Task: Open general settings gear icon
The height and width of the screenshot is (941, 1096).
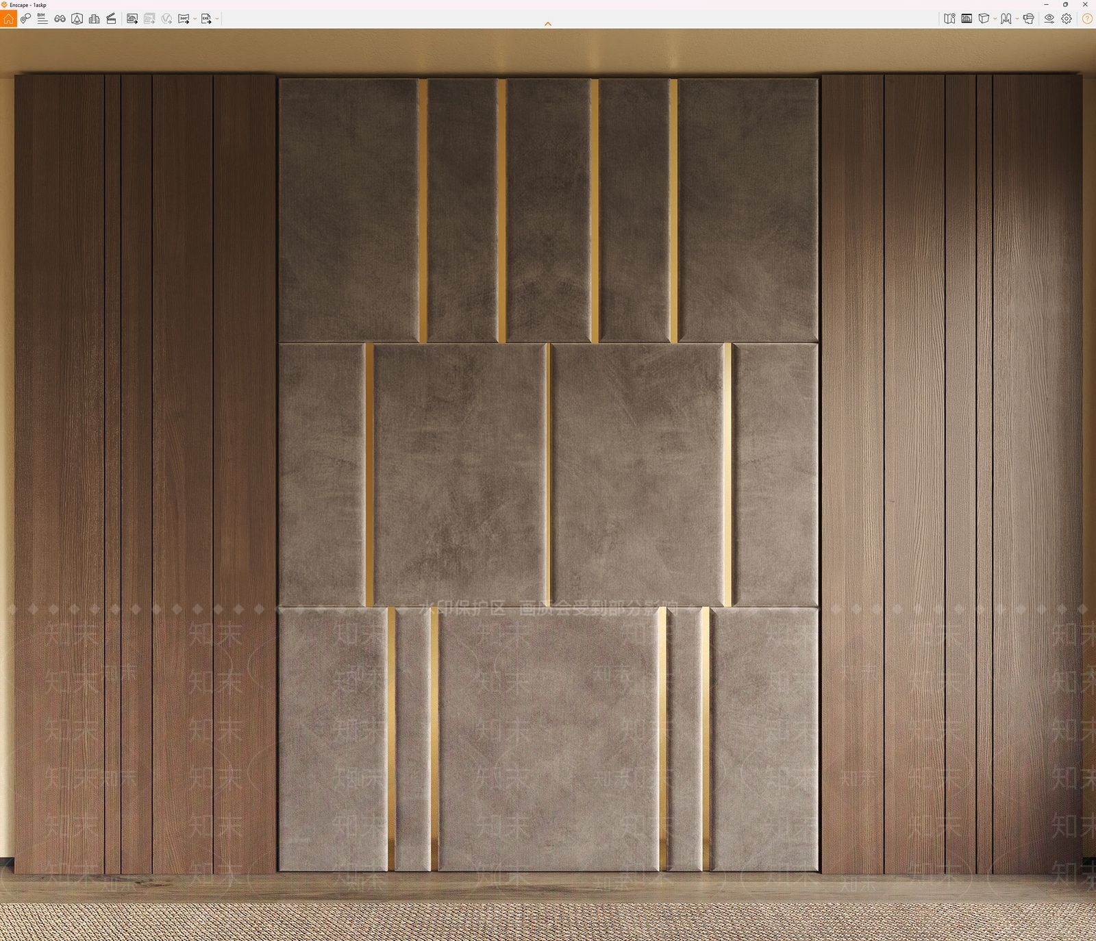Action: click(1067, 19)
